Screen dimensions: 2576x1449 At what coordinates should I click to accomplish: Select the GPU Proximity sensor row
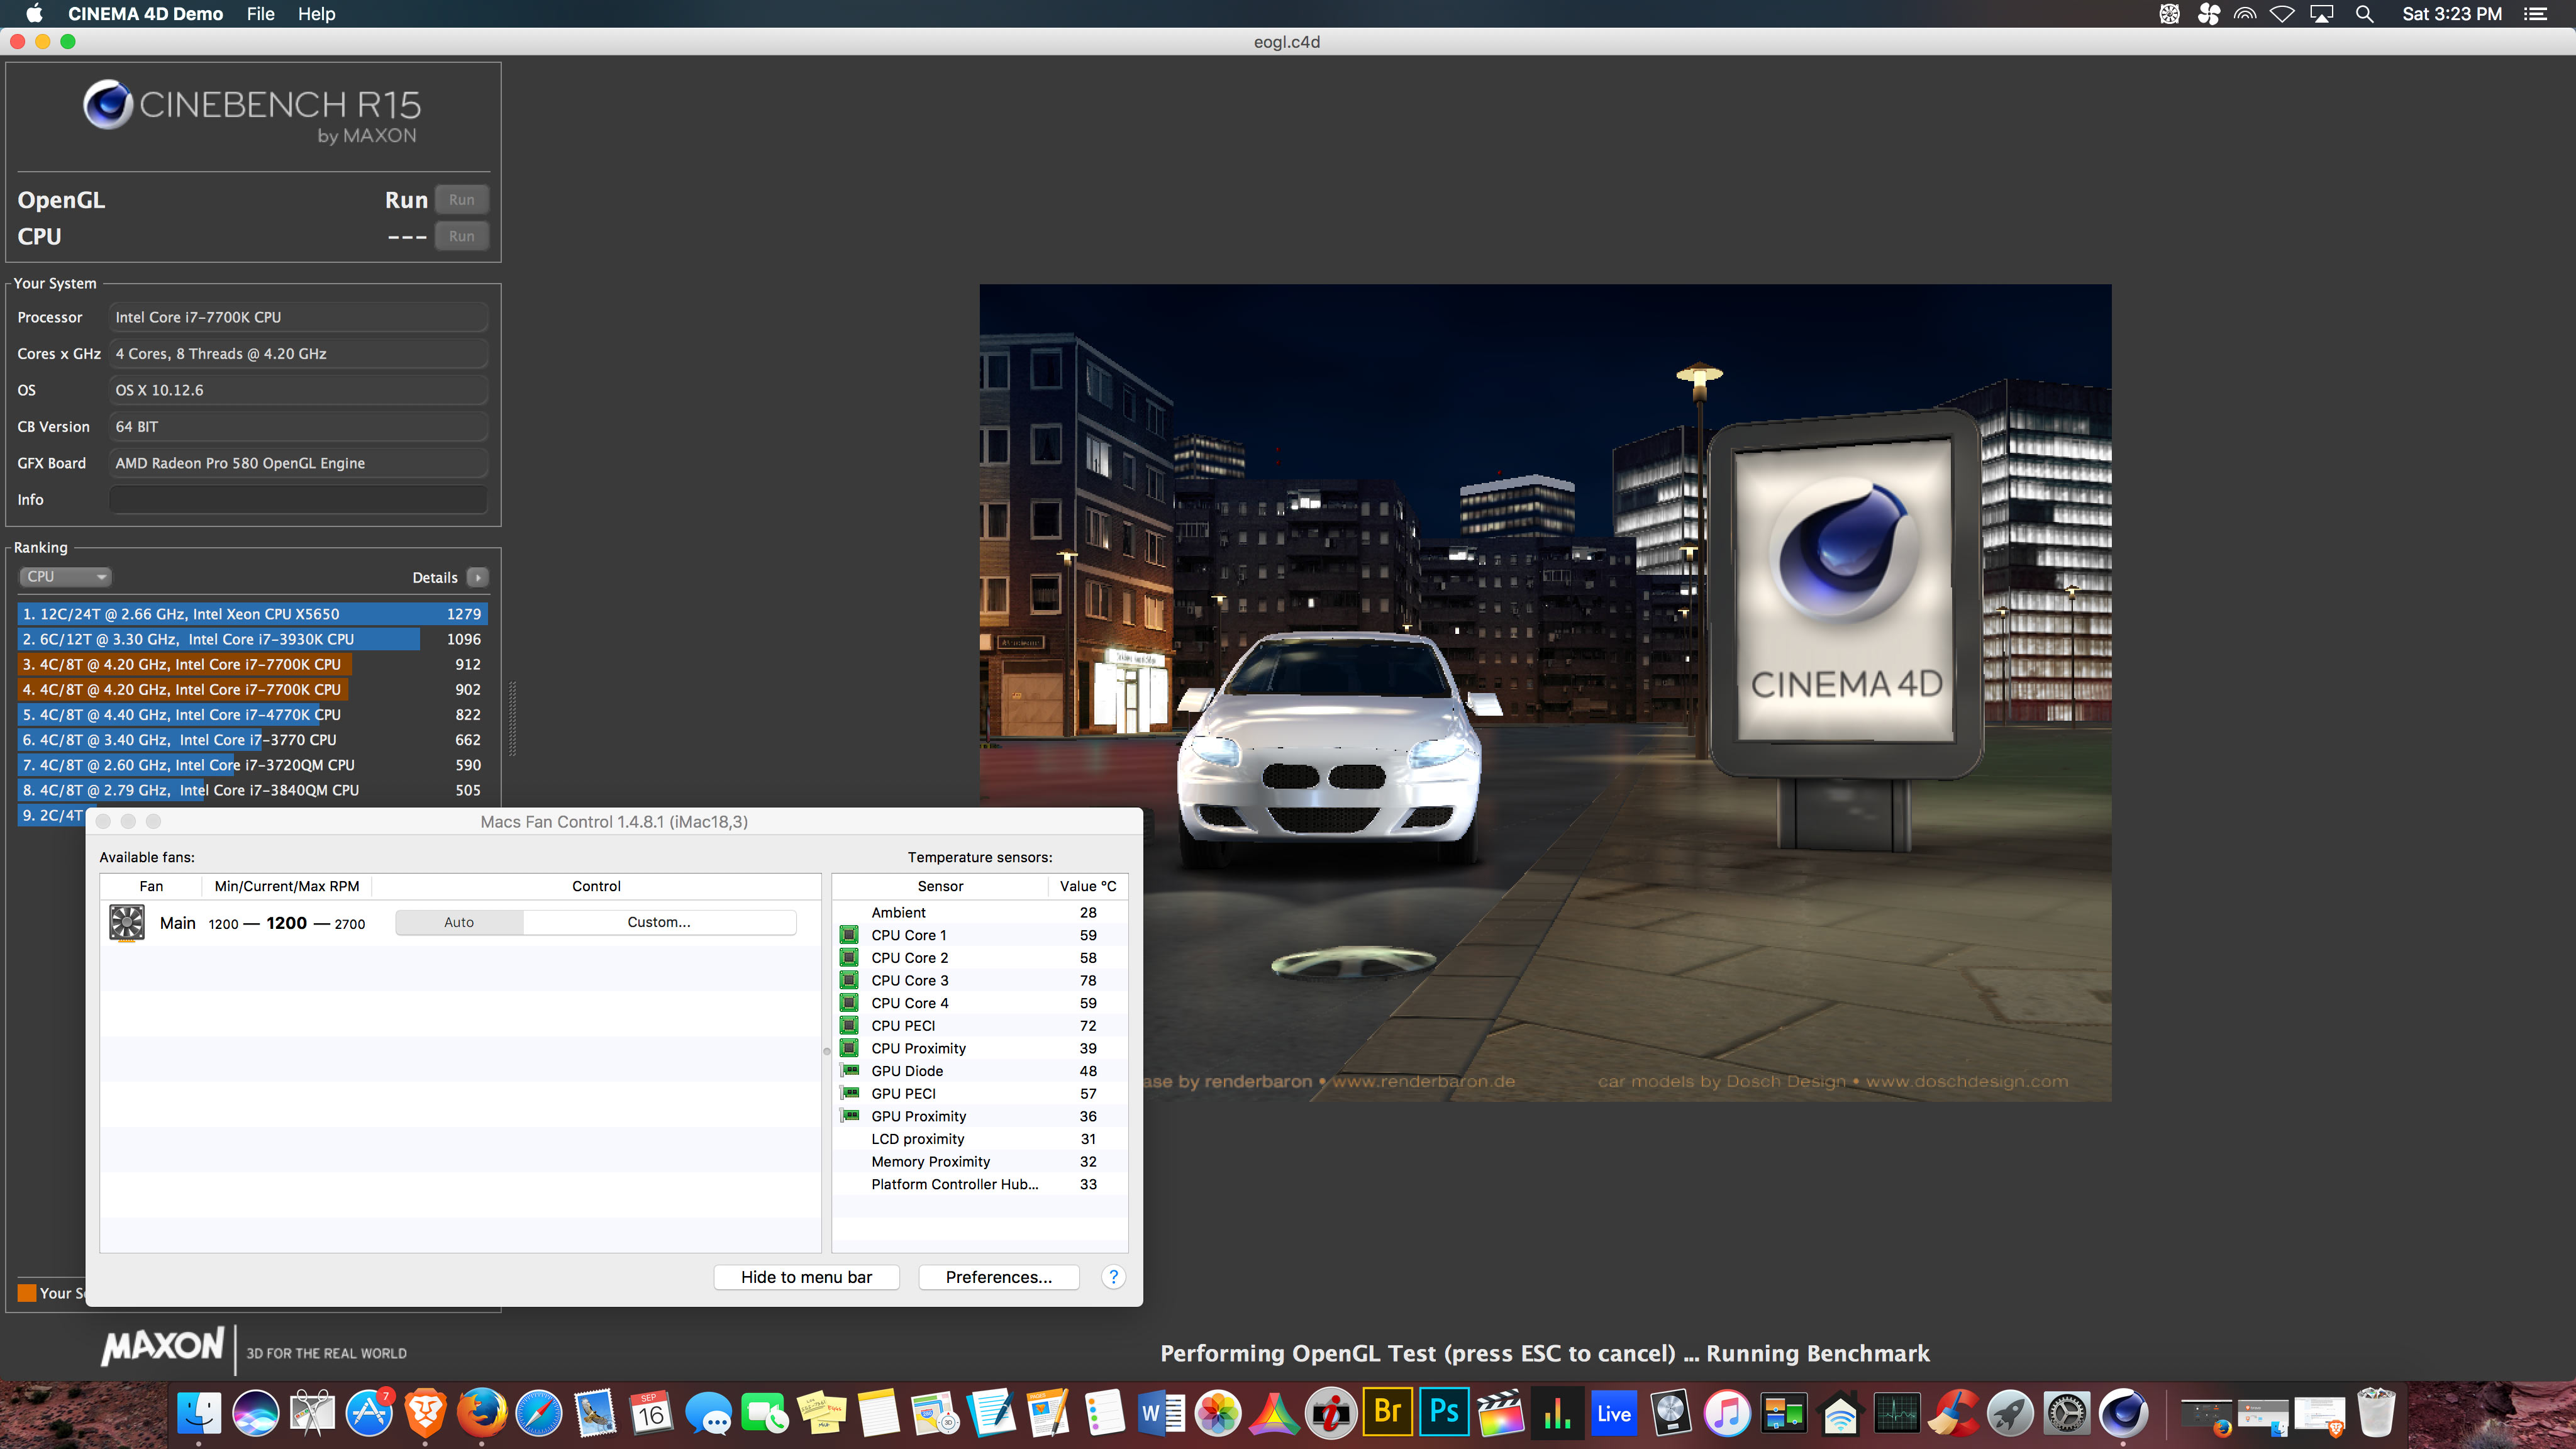coord(980,1116)
